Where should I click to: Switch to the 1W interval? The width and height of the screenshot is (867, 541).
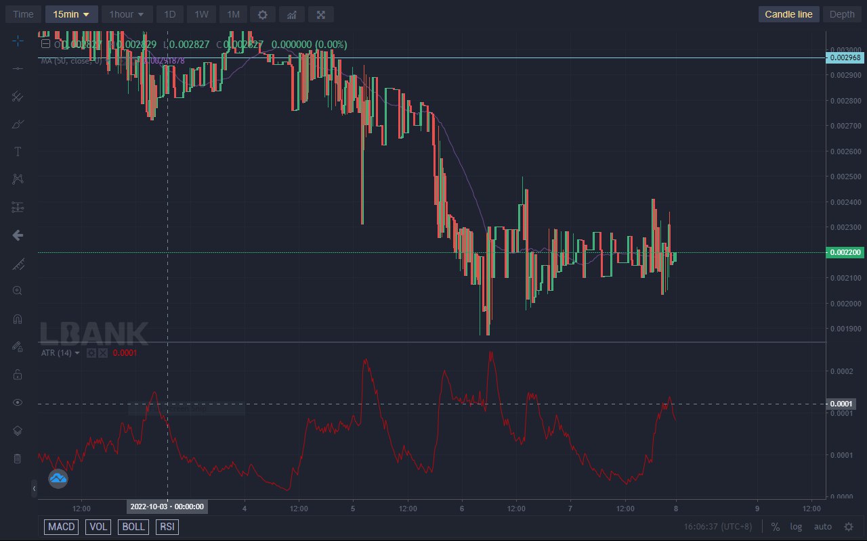point(201,14)
